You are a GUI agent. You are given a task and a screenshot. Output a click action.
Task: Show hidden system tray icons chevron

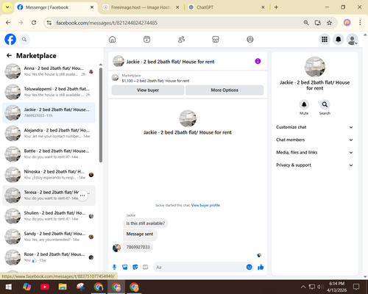[303, 287]
